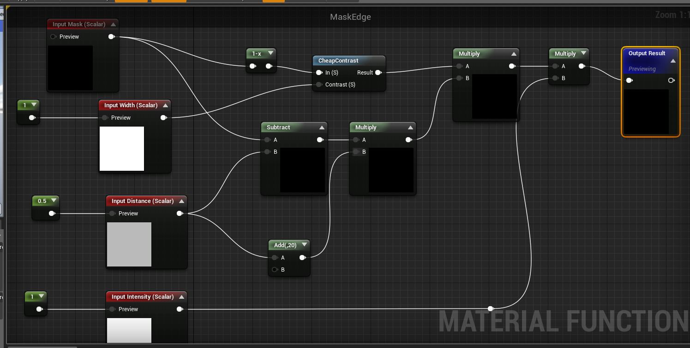Select the Output Result node title

point(647,53)
